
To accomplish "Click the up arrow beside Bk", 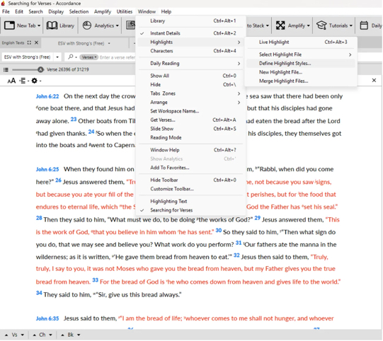I will coord(63,335).
